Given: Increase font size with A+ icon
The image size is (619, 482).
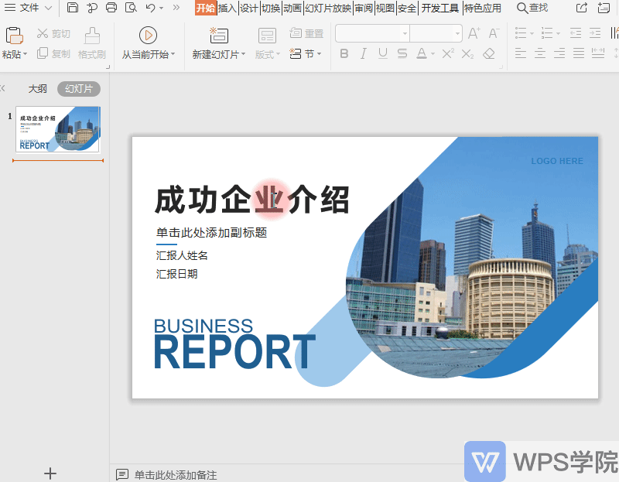Looking at the screenshot, I should point(474,33).
